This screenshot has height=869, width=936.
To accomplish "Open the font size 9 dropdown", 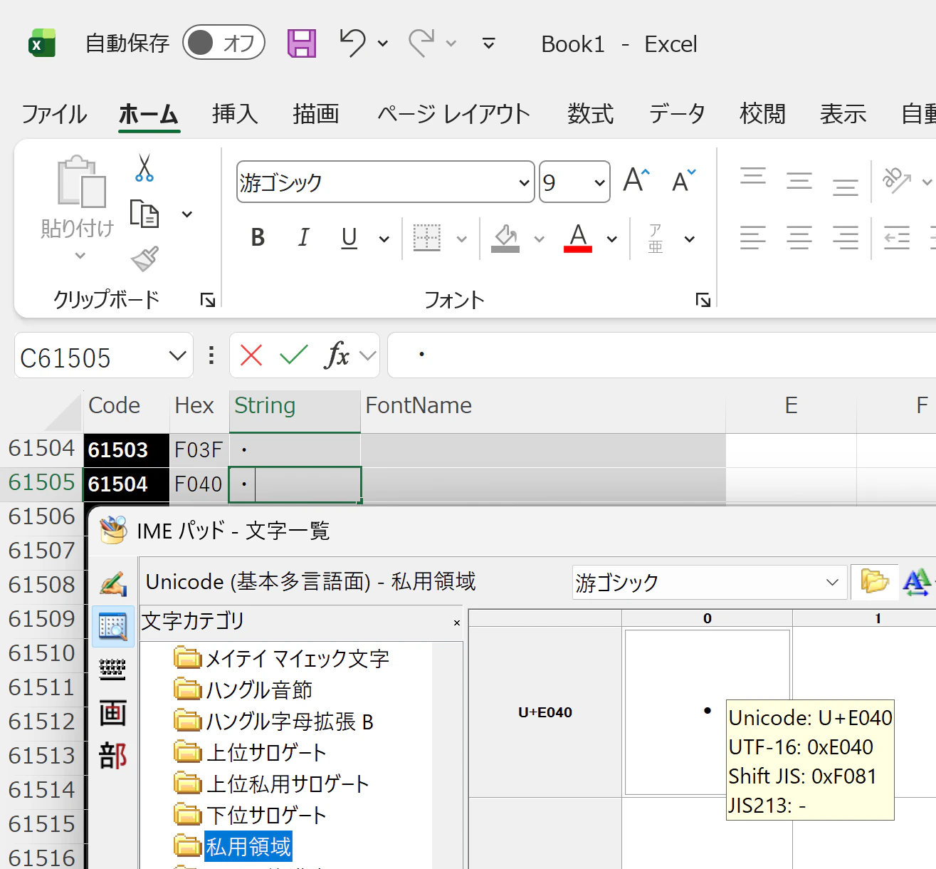I will (x=599, y=183).
